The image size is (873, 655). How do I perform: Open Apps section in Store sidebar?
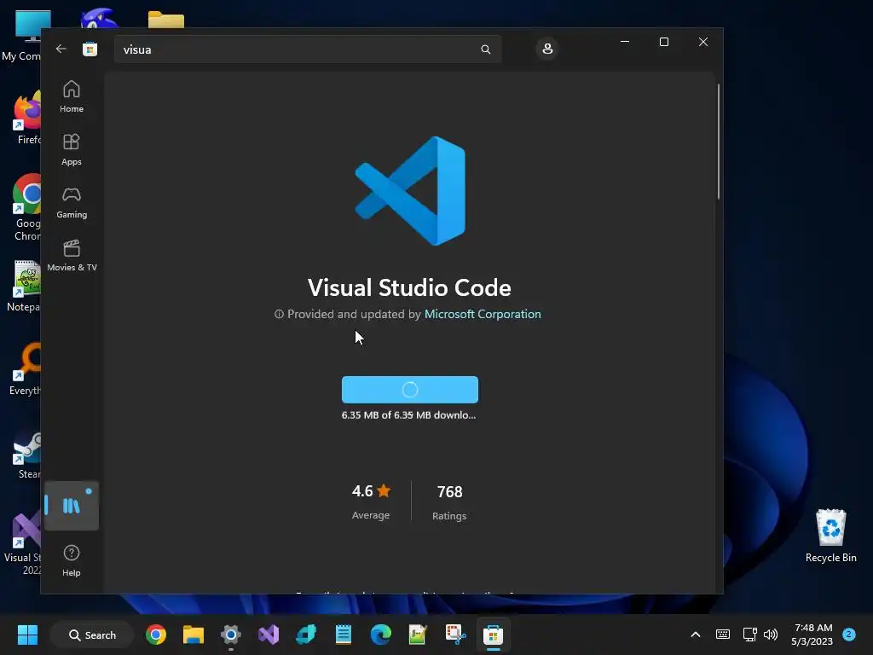tap(72, 149)
